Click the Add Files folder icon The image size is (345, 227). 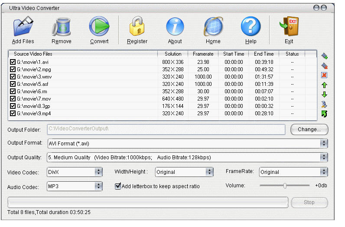tap(23, 26)
